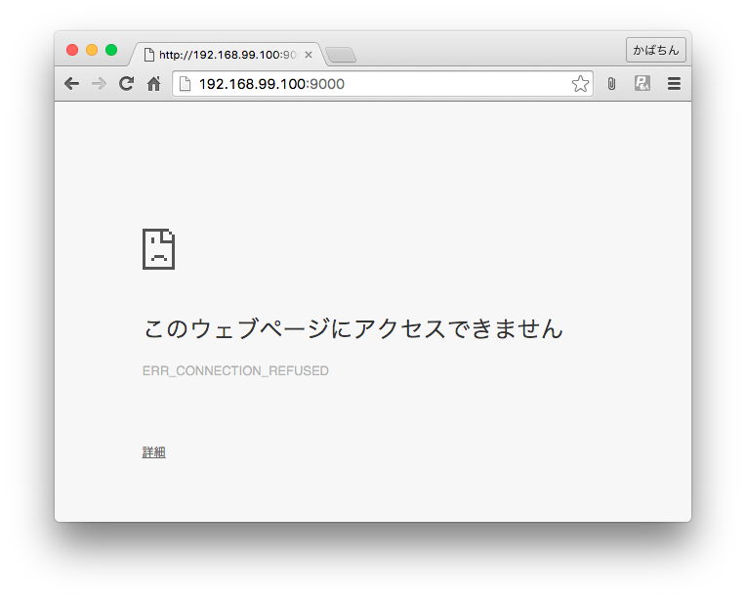
Task: Click the このウェブページにアクセスできません heading
Action: (x=353, y=328)
